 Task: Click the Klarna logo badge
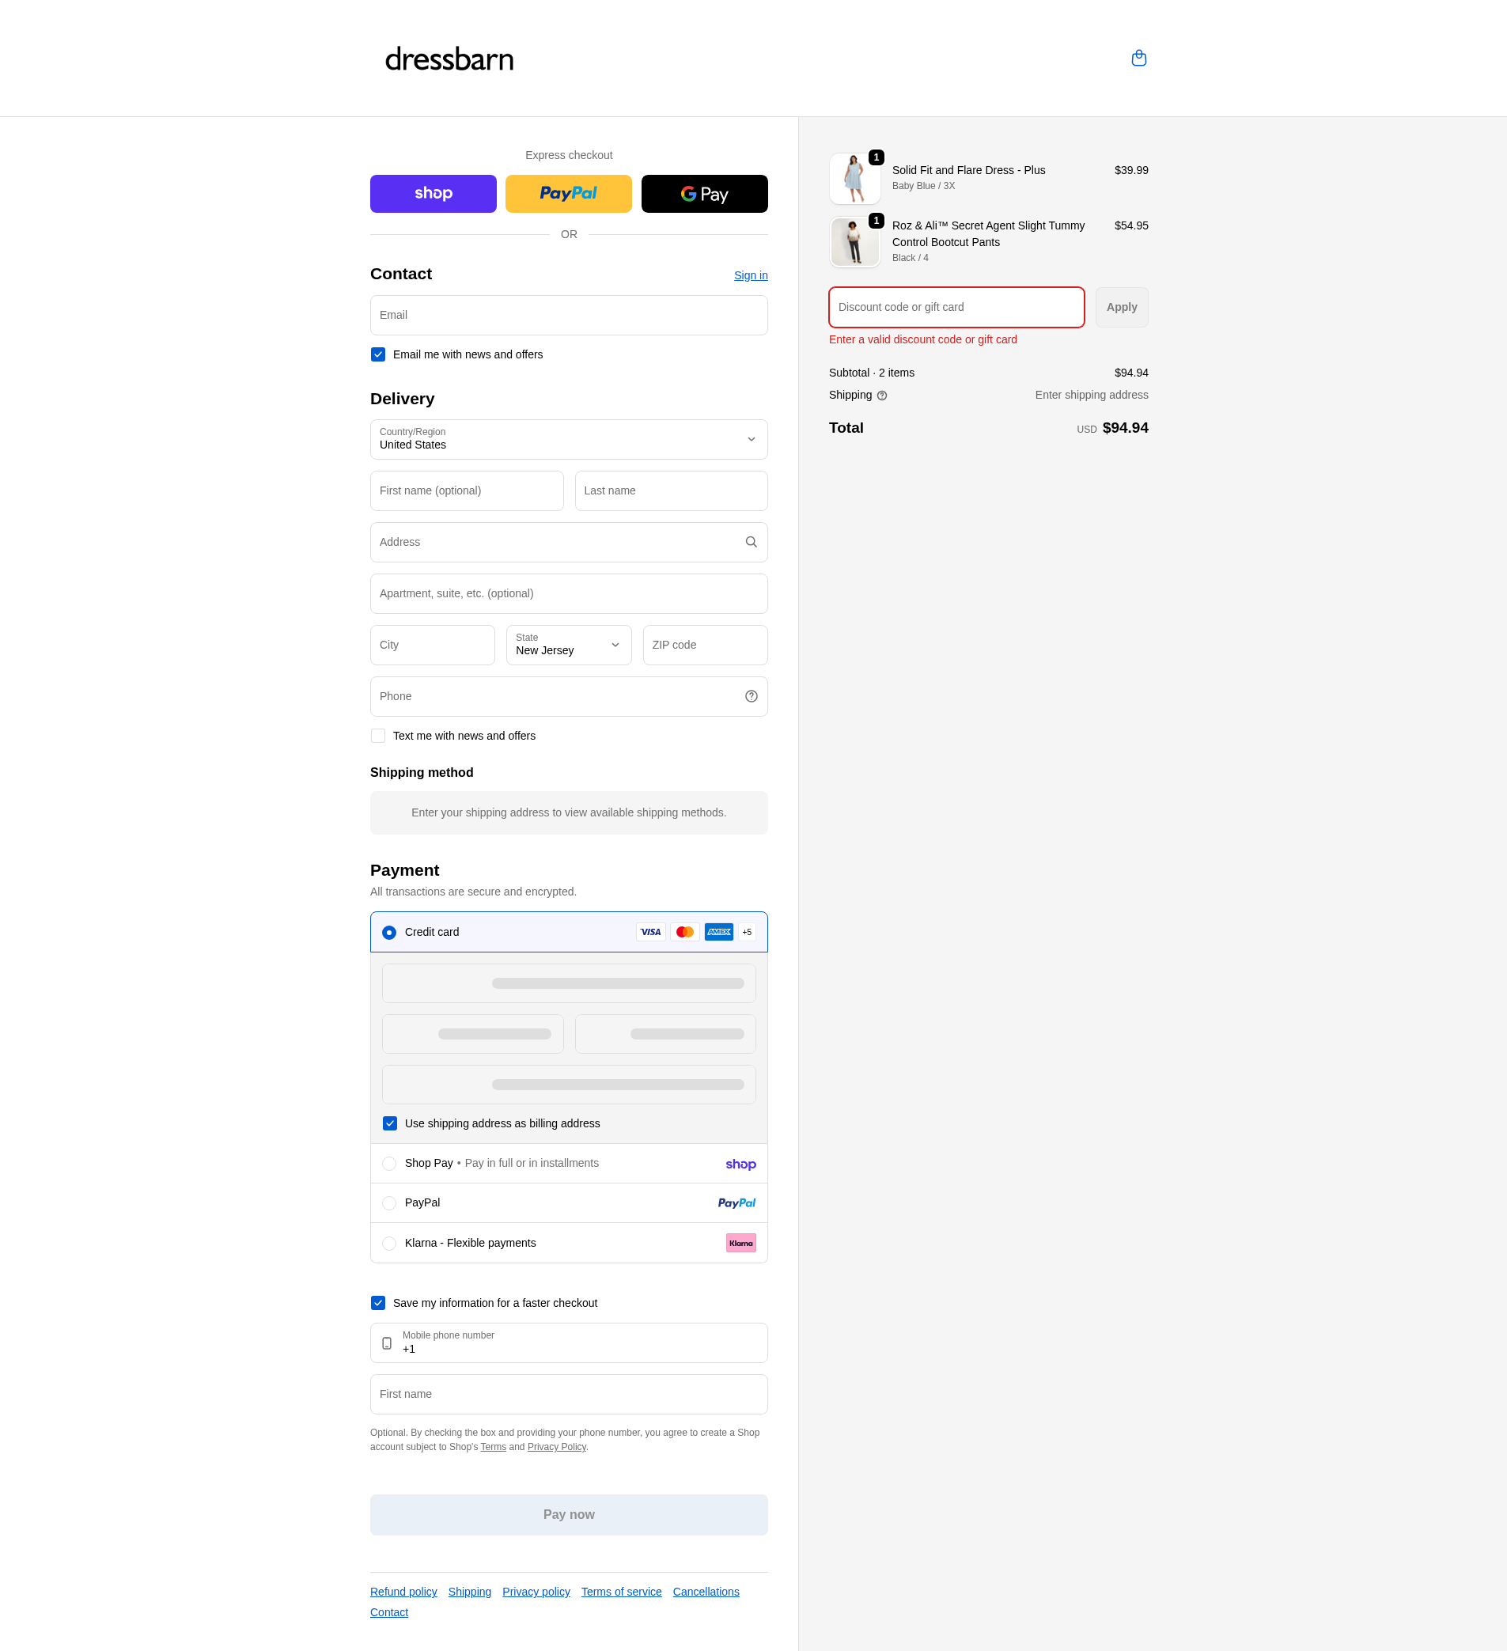(x=740, y=1243)
